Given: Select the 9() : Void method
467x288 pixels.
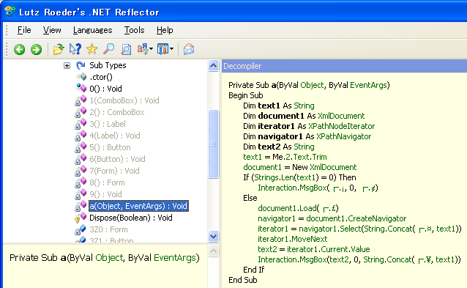Looking at the screenshot, I should click(x=105, y=194).
